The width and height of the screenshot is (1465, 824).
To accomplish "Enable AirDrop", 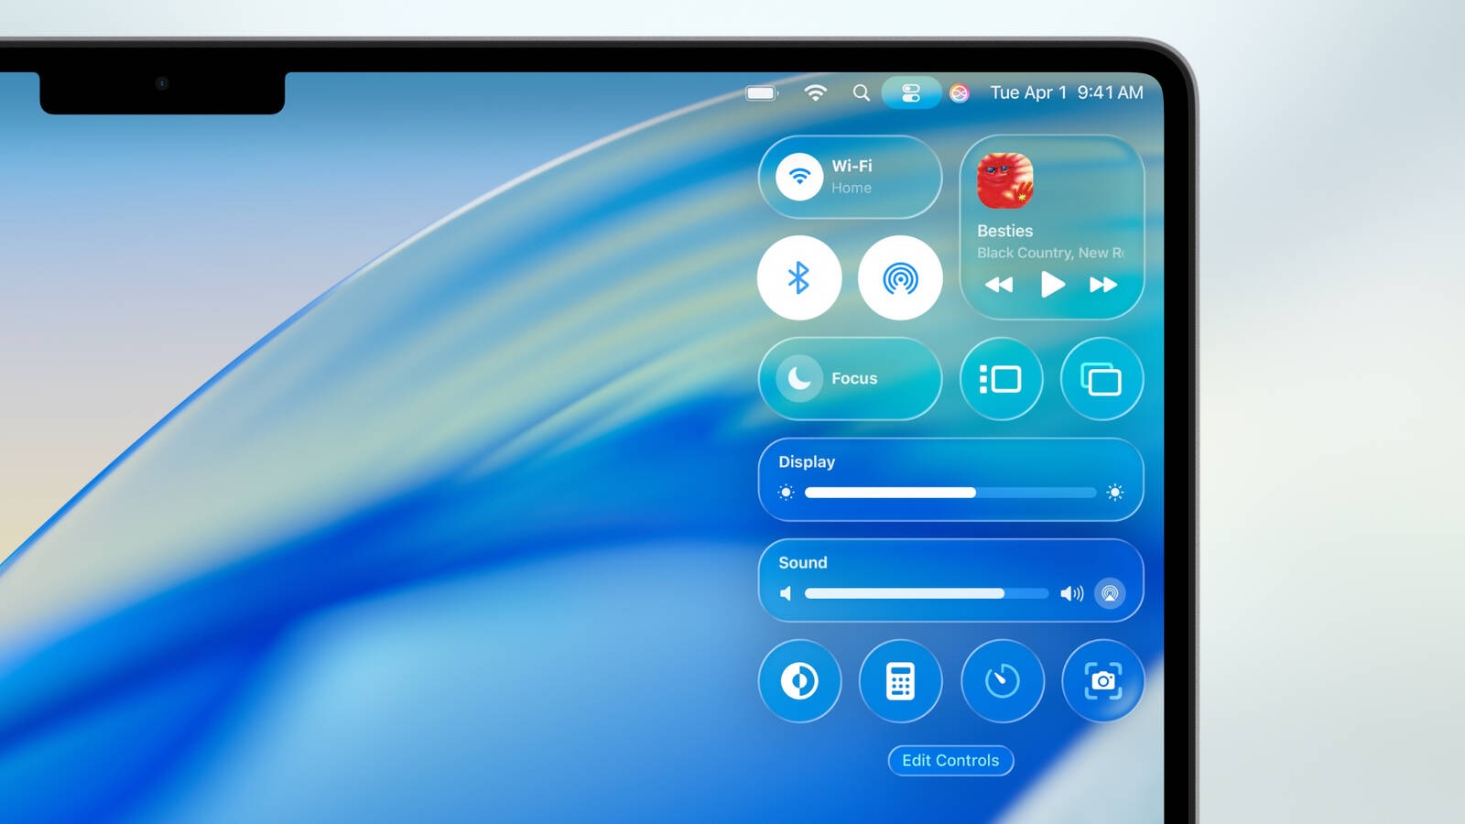I will (x=901, y=278).
